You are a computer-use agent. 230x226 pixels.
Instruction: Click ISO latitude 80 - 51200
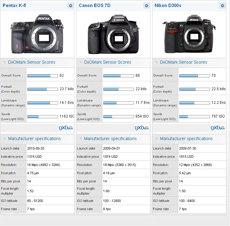pos(35,201)
